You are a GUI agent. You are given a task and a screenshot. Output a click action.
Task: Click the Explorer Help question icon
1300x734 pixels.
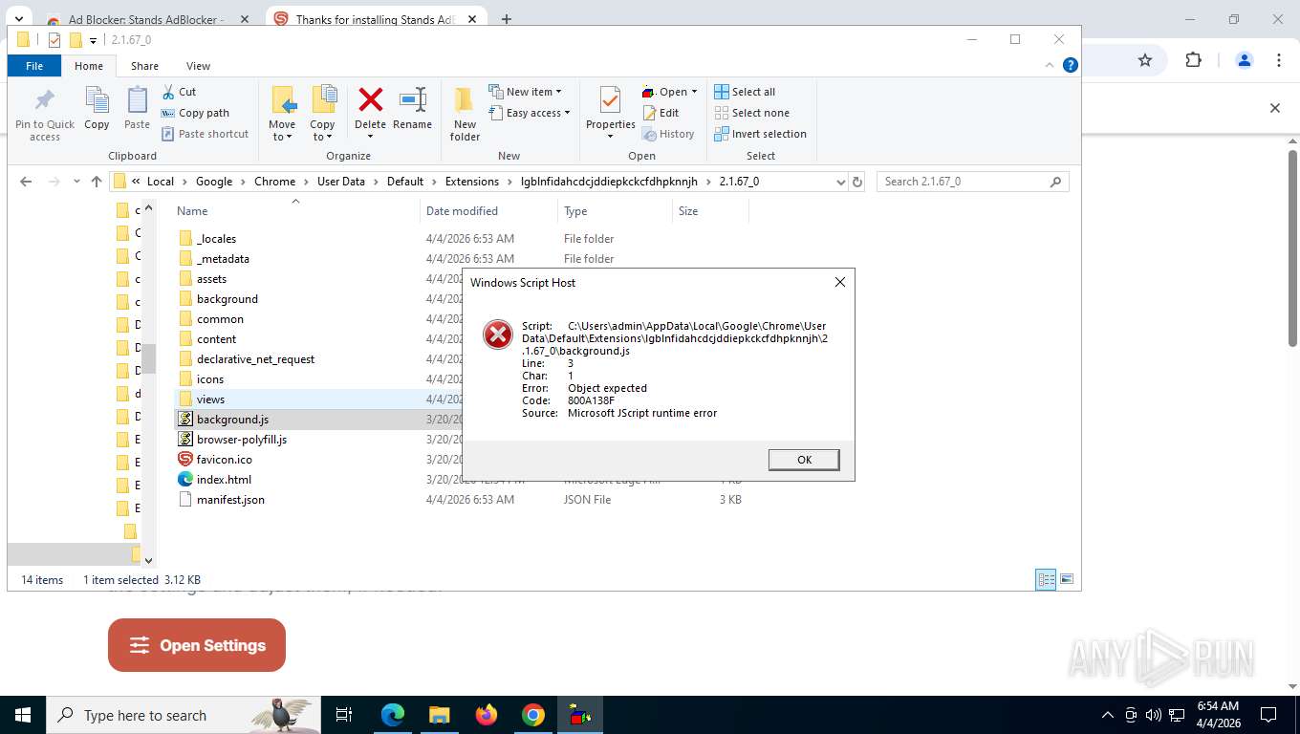click(x=1071, y=65)
